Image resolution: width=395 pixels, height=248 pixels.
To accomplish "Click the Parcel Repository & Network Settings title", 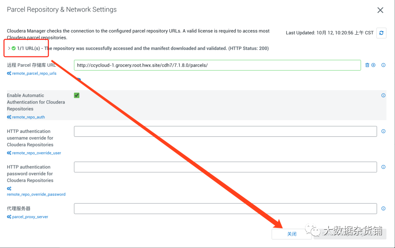I will point(62,9).
